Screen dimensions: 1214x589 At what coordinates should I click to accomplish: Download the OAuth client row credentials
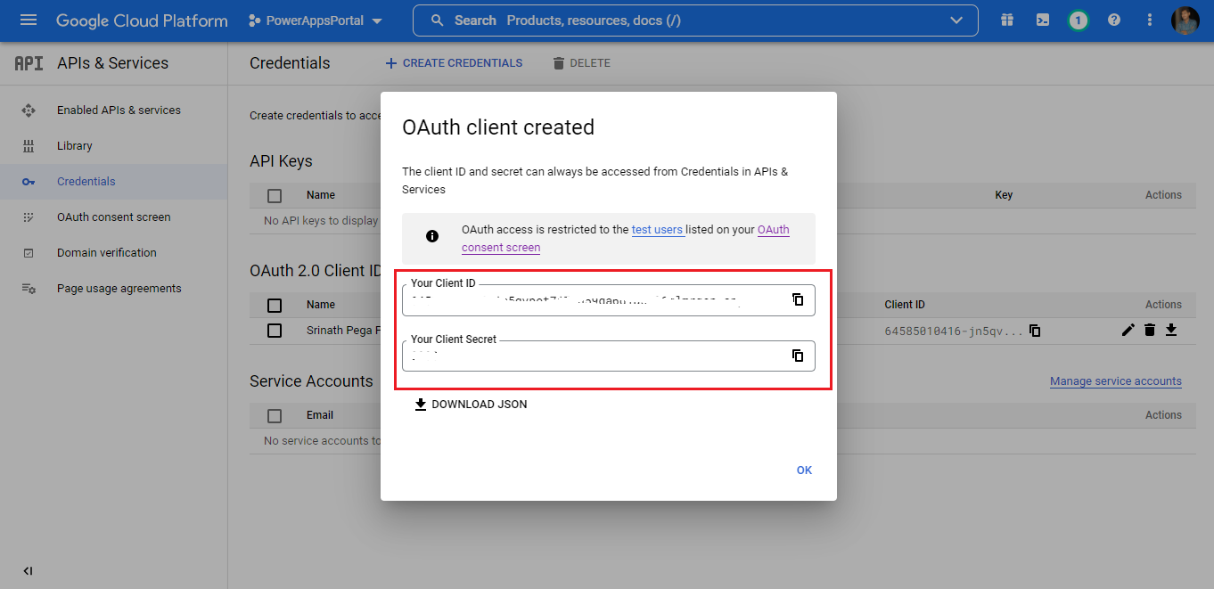tap(1171, 331)
